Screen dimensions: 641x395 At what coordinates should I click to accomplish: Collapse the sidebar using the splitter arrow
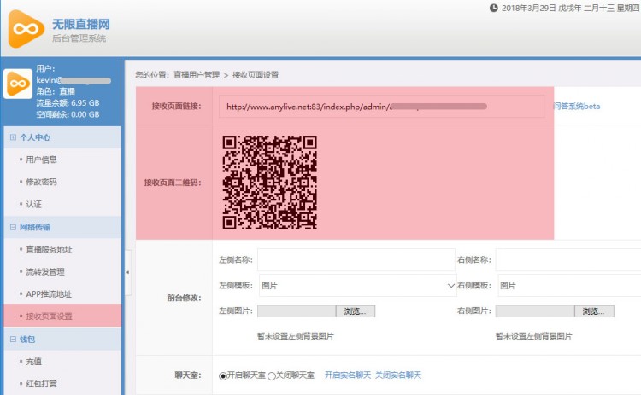(128, 272)
